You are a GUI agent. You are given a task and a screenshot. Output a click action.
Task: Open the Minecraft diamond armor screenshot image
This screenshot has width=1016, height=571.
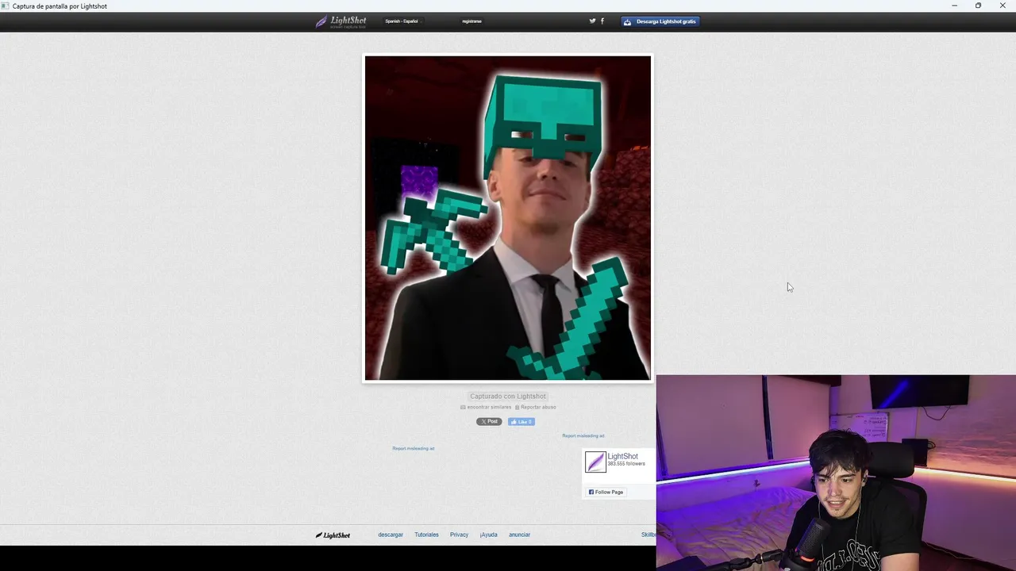point(508,218)
